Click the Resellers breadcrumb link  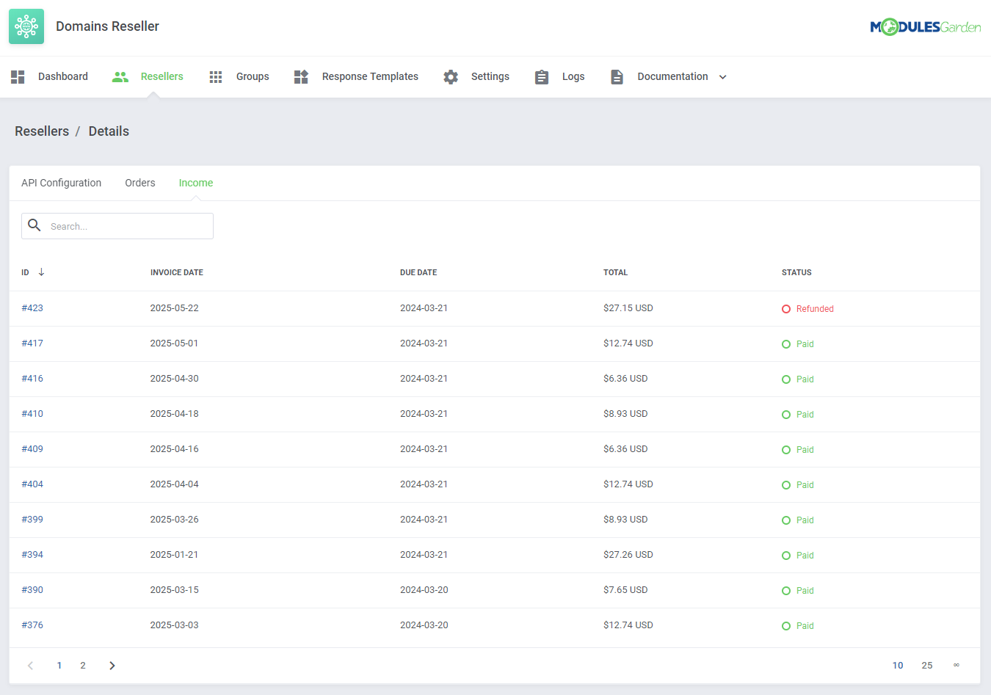click(x=41, y=131)
